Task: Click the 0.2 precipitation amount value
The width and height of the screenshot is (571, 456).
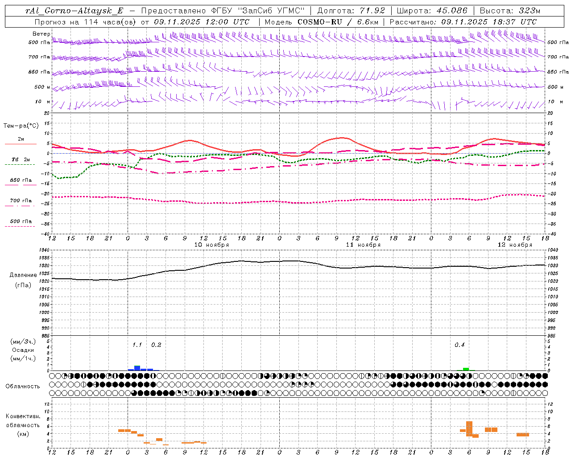Action: 156,345
